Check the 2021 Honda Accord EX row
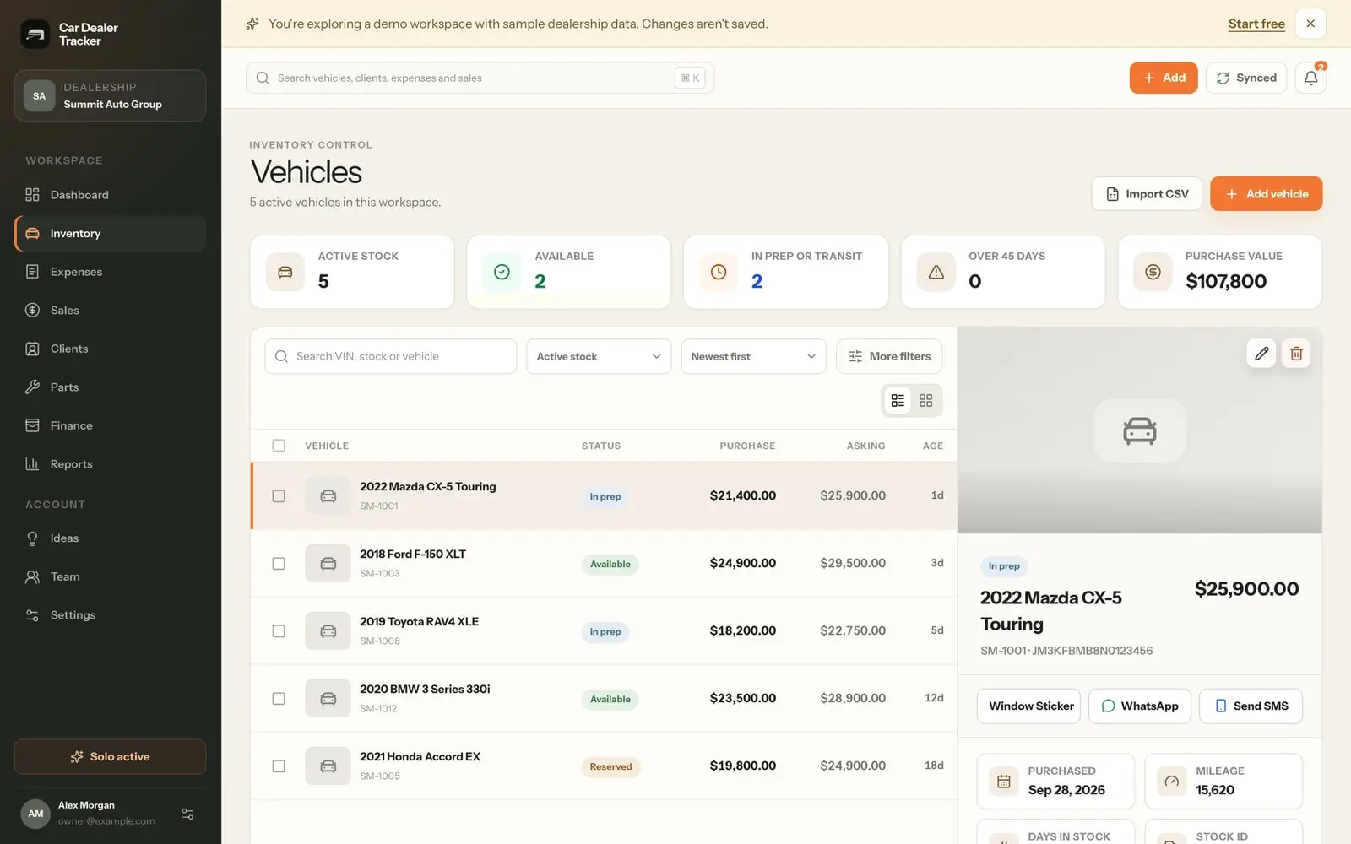This screenshot has height=844, width=1351. (x=279, y=766)
